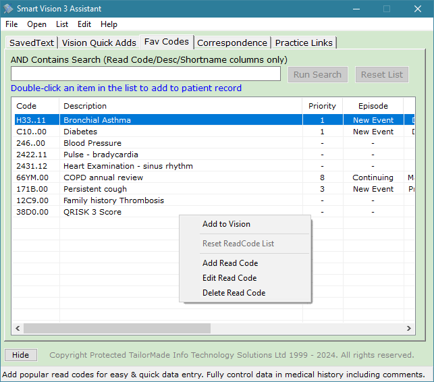The image size is (434, 382).
Task: Focus the AND Contains Search input field
Action: (146, 74)
